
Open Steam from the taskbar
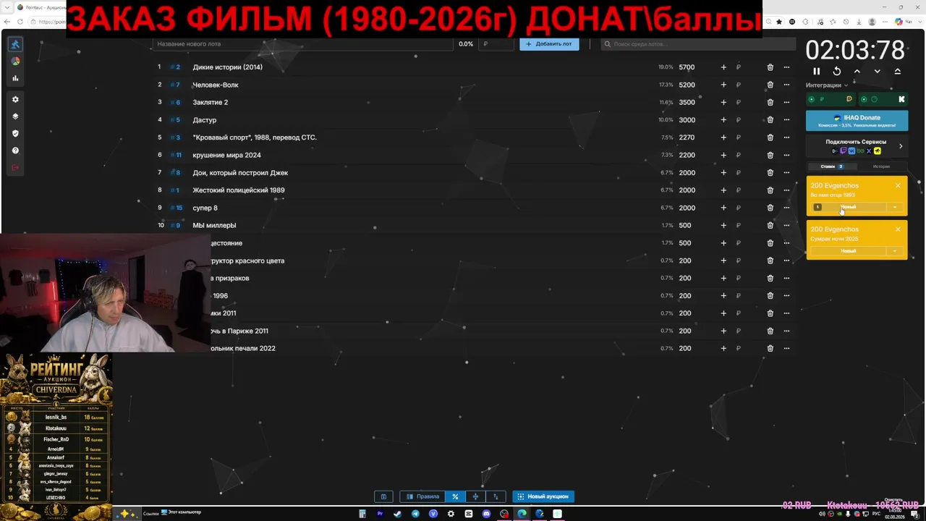coord(397,514)
